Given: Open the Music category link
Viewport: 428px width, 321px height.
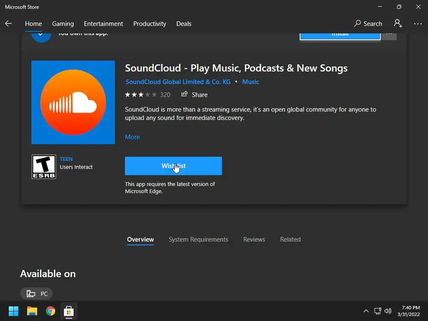Looking at the screenshot, I should point(251,82).
